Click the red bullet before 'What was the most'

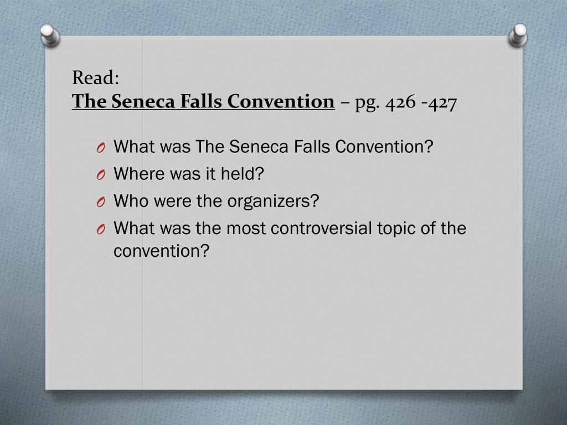coord(101,229)
